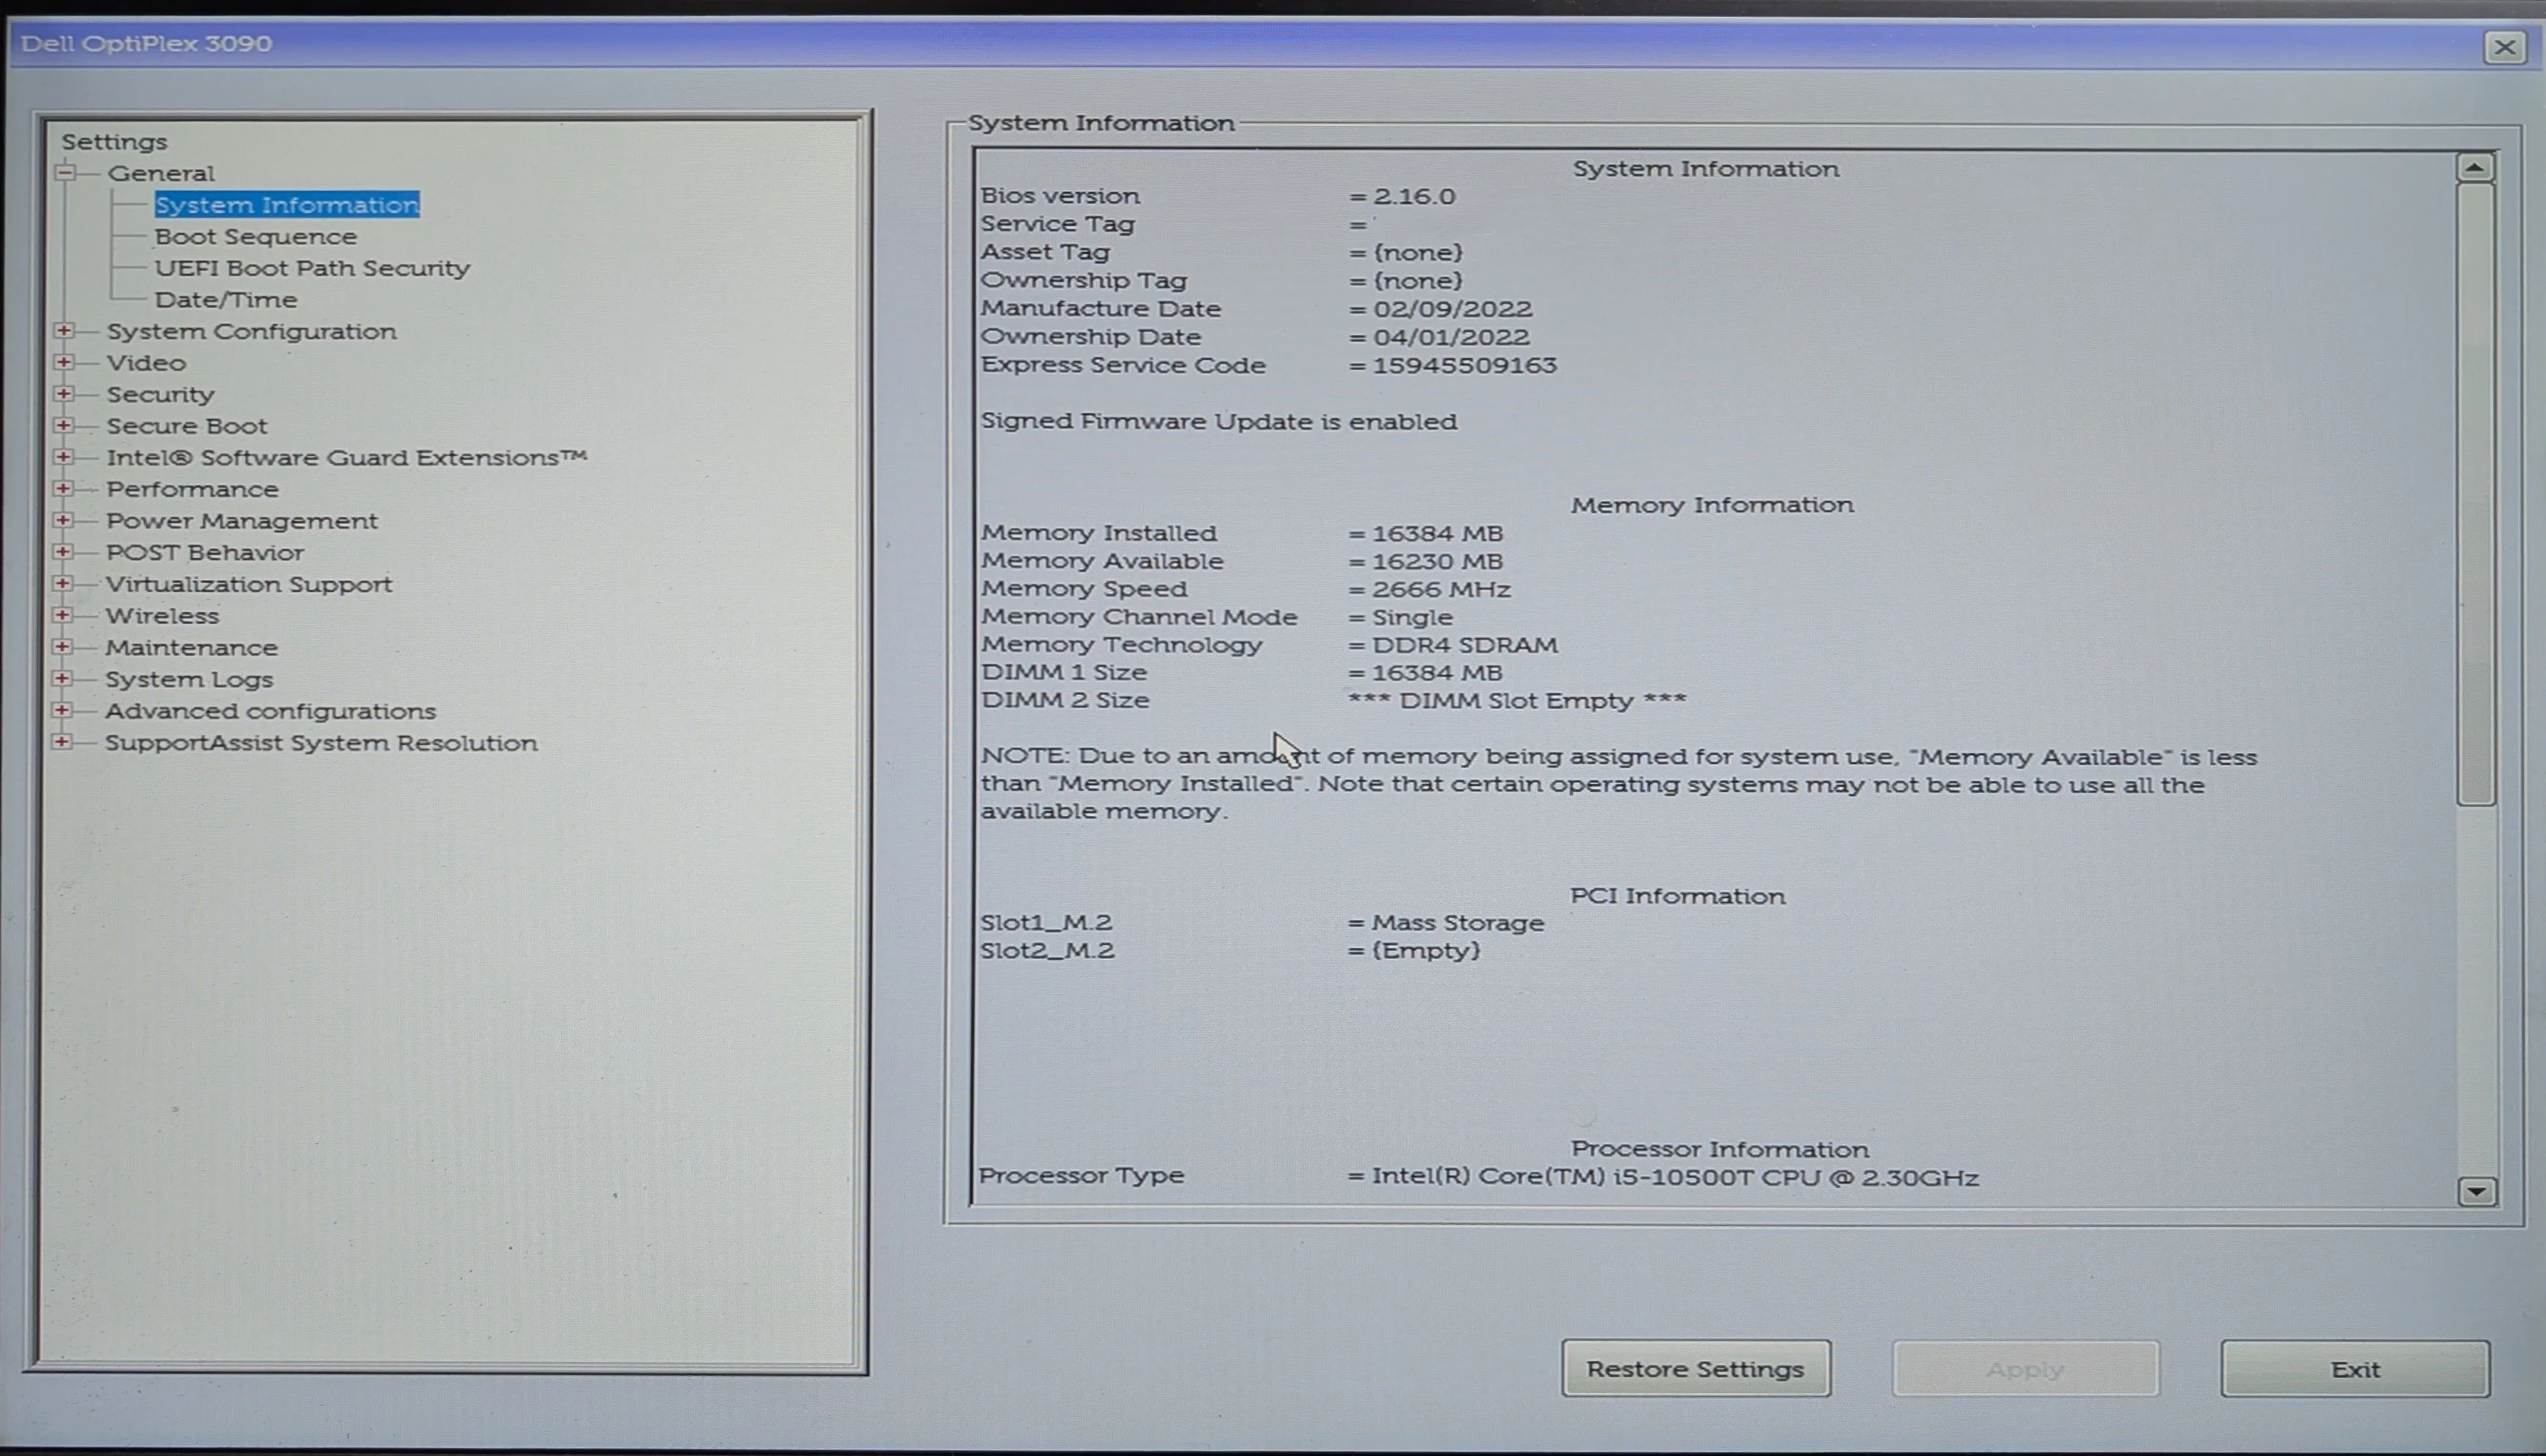Viewport: 2546px width, 1456px height.
Task: Select the Virtualization Support label
Action: tap(249, 584)
